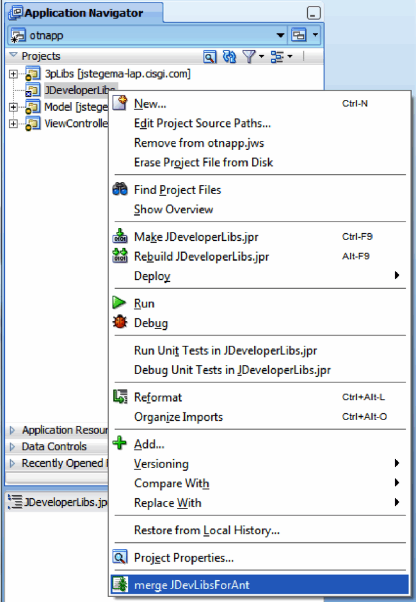Open the Deploy submenu

[152, 277]
